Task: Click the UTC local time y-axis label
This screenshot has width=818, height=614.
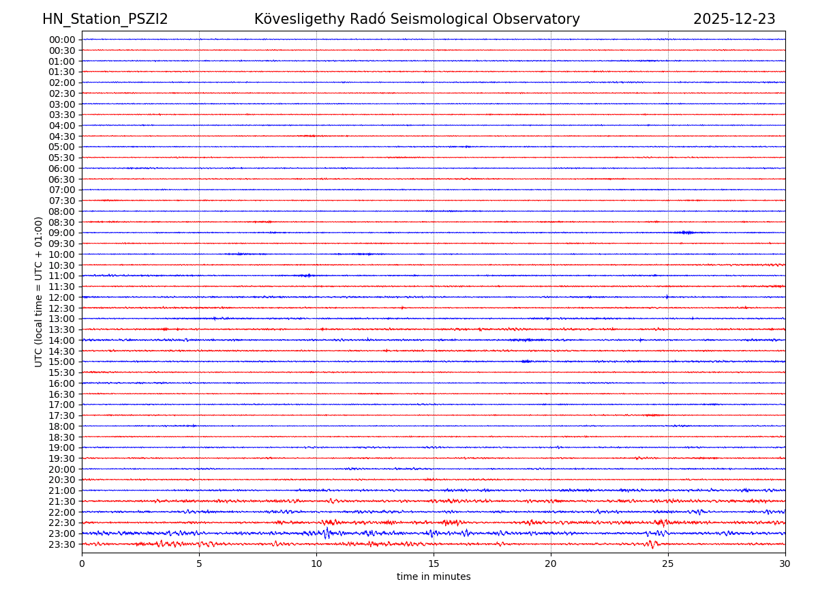Action: click(x=39, y=292)
